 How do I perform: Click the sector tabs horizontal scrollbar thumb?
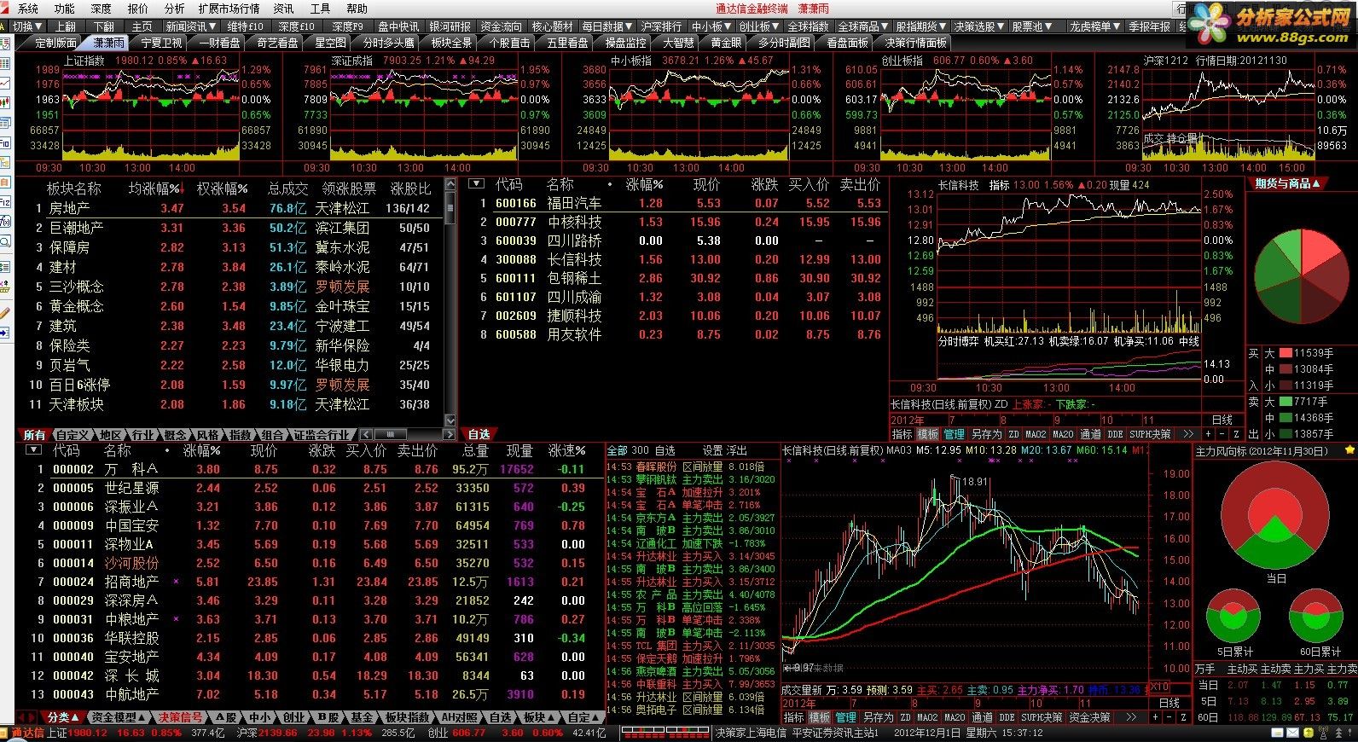point(389,435)
